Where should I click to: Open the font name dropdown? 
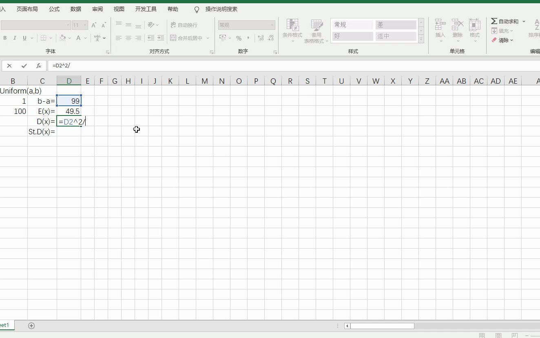point(68,25)
